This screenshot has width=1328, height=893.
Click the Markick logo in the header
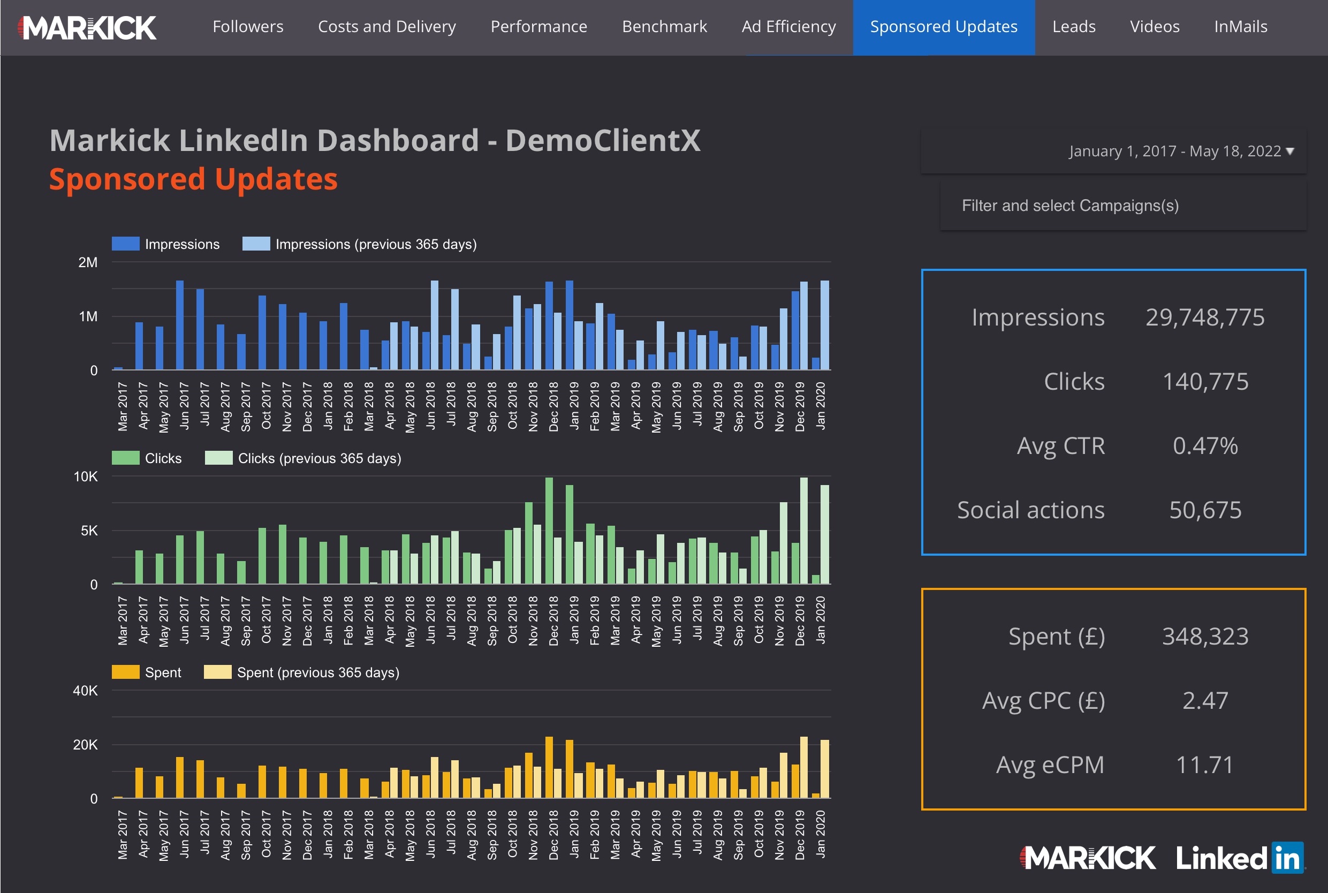pos(87,27)
